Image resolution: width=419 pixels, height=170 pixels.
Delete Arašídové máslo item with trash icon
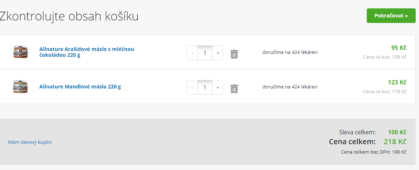pos(234,54)
